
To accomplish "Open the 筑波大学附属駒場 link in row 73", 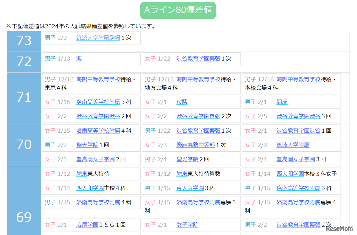I will point(98,38).
